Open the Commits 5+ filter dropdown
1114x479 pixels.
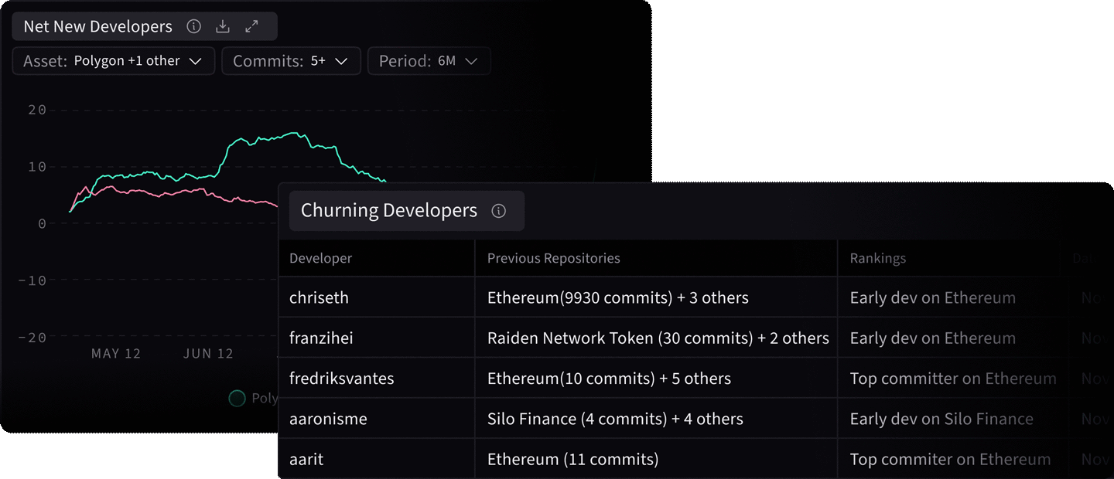coord(291,60)
